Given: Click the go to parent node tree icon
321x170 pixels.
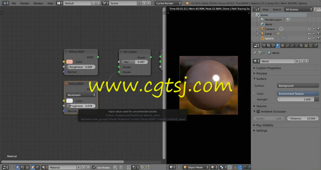Looking at the screenshot, I should coord(121,167).
